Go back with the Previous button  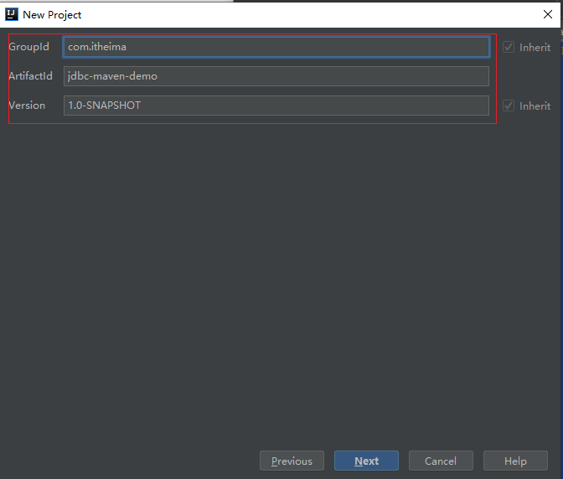coord(292,461)
